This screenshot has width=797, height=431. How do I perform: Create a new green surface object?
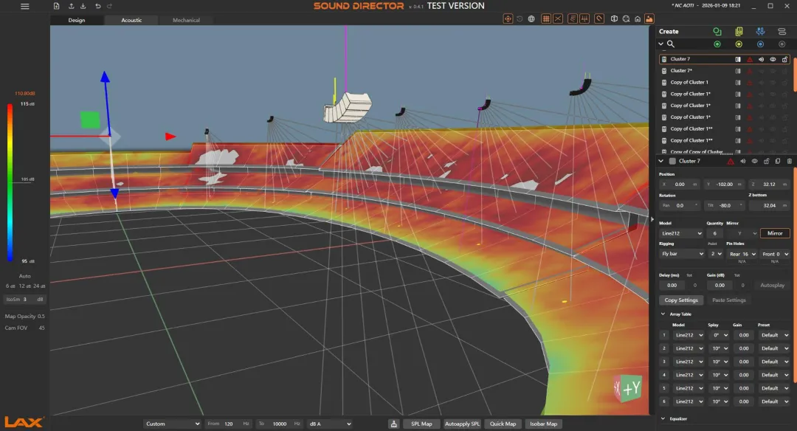[x=717, y=32]
